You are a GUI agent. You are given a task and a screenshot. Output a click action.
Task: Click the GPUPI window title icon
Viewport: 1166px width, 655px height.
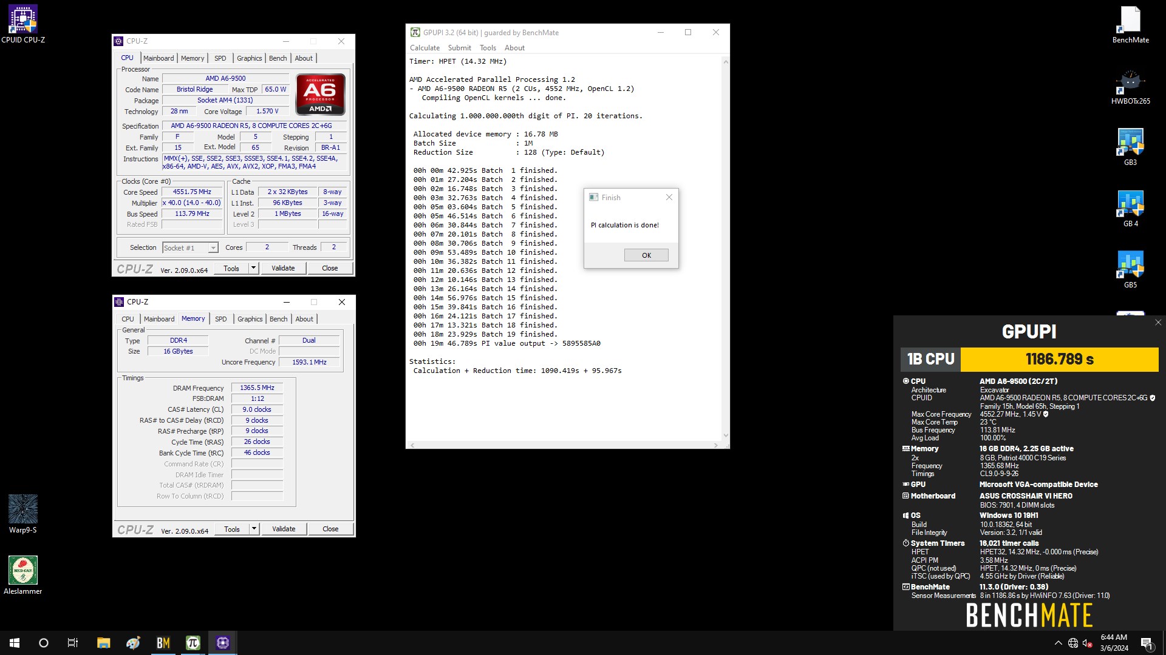[415, 32]
